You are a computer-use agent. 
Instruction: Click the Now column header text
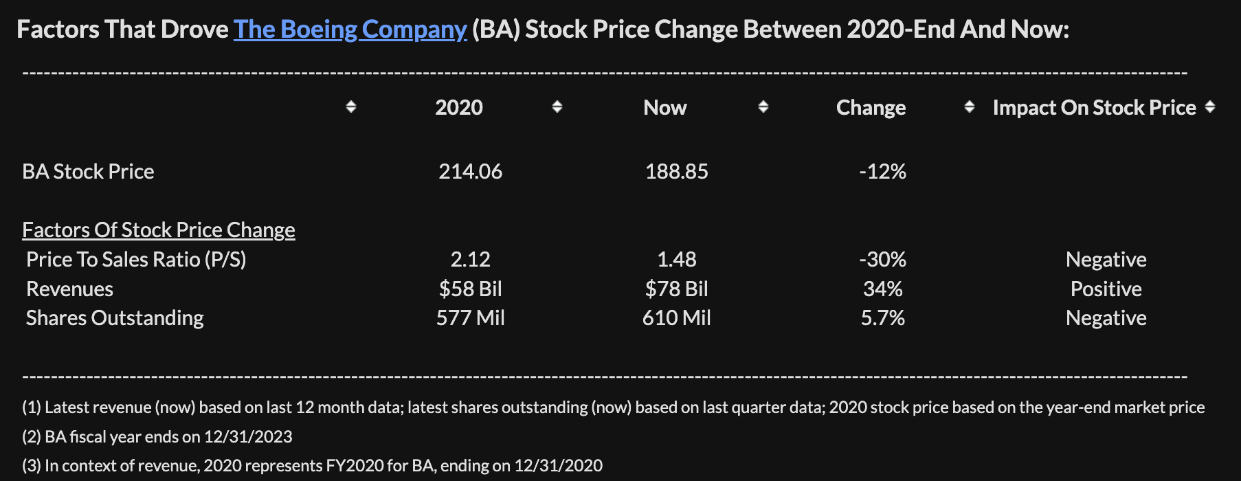tap(664, 108)
